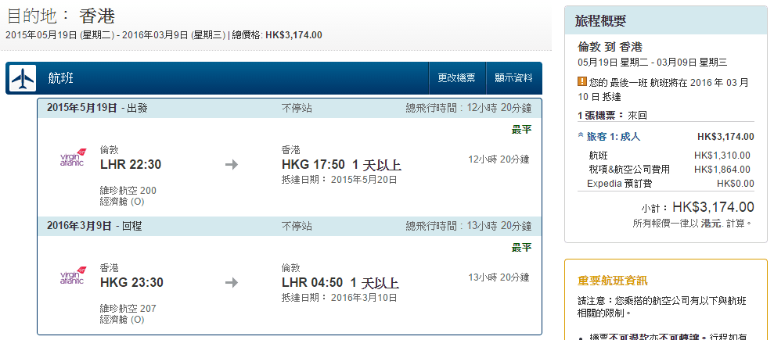Click the 旅客 1: 成人 link

click(x=613, y=137)
